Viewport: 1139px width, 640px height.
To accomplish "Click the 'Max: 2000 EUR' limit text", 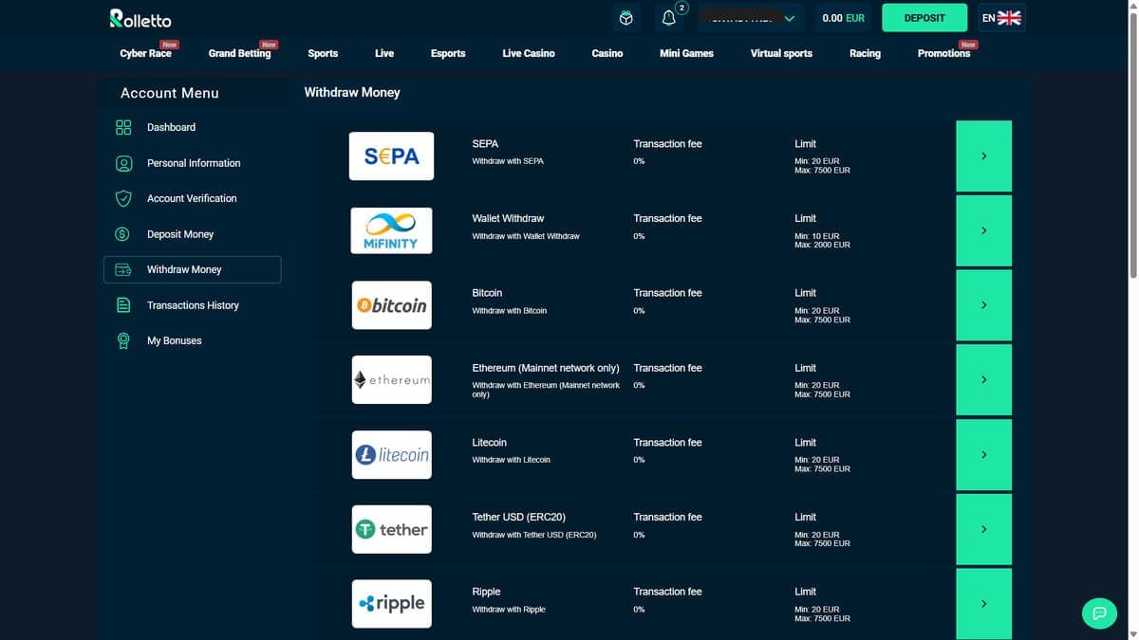I will (822, 245).
